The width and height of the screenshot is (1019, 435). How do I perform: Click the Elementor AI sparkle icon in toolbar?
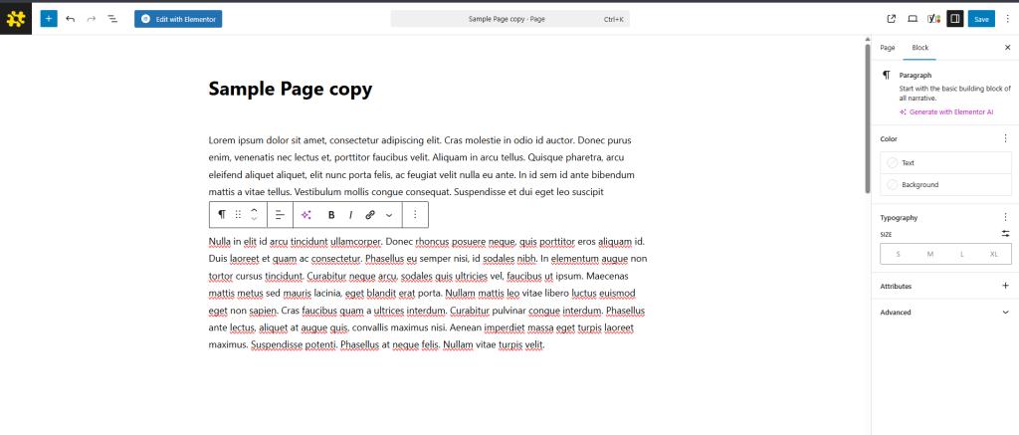[306, 214]
